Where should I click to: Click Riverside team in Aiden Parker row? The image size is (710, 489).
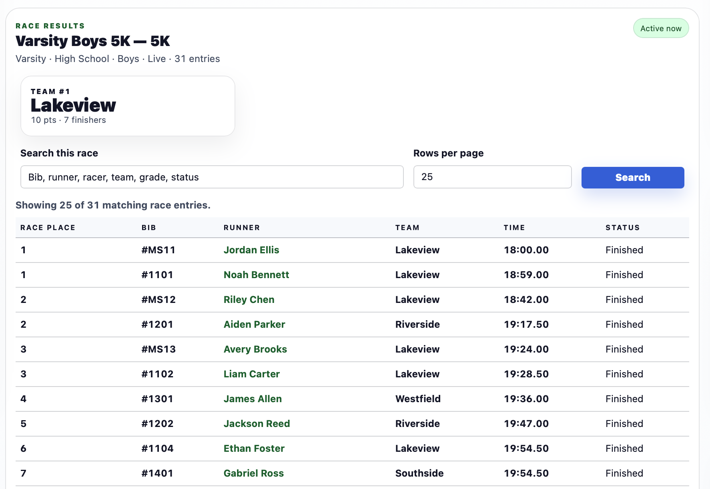point(417,325)
